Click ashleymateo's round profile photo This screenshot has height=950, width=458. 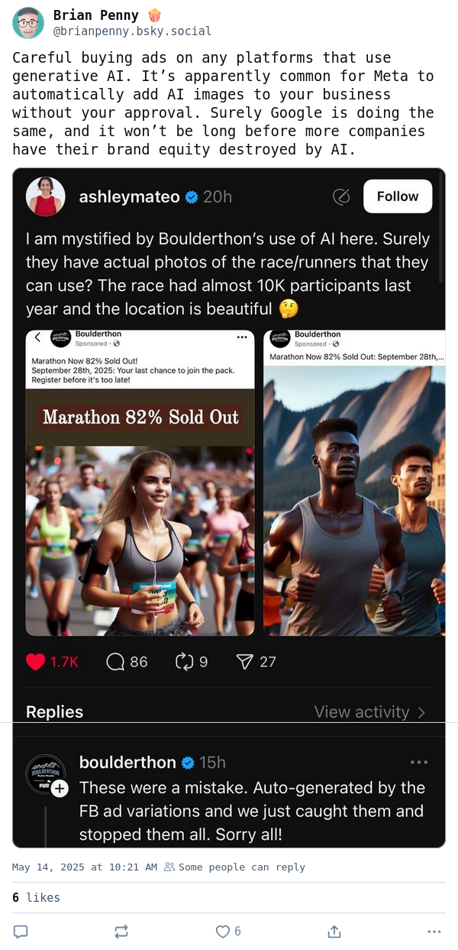tap(45, 197)
